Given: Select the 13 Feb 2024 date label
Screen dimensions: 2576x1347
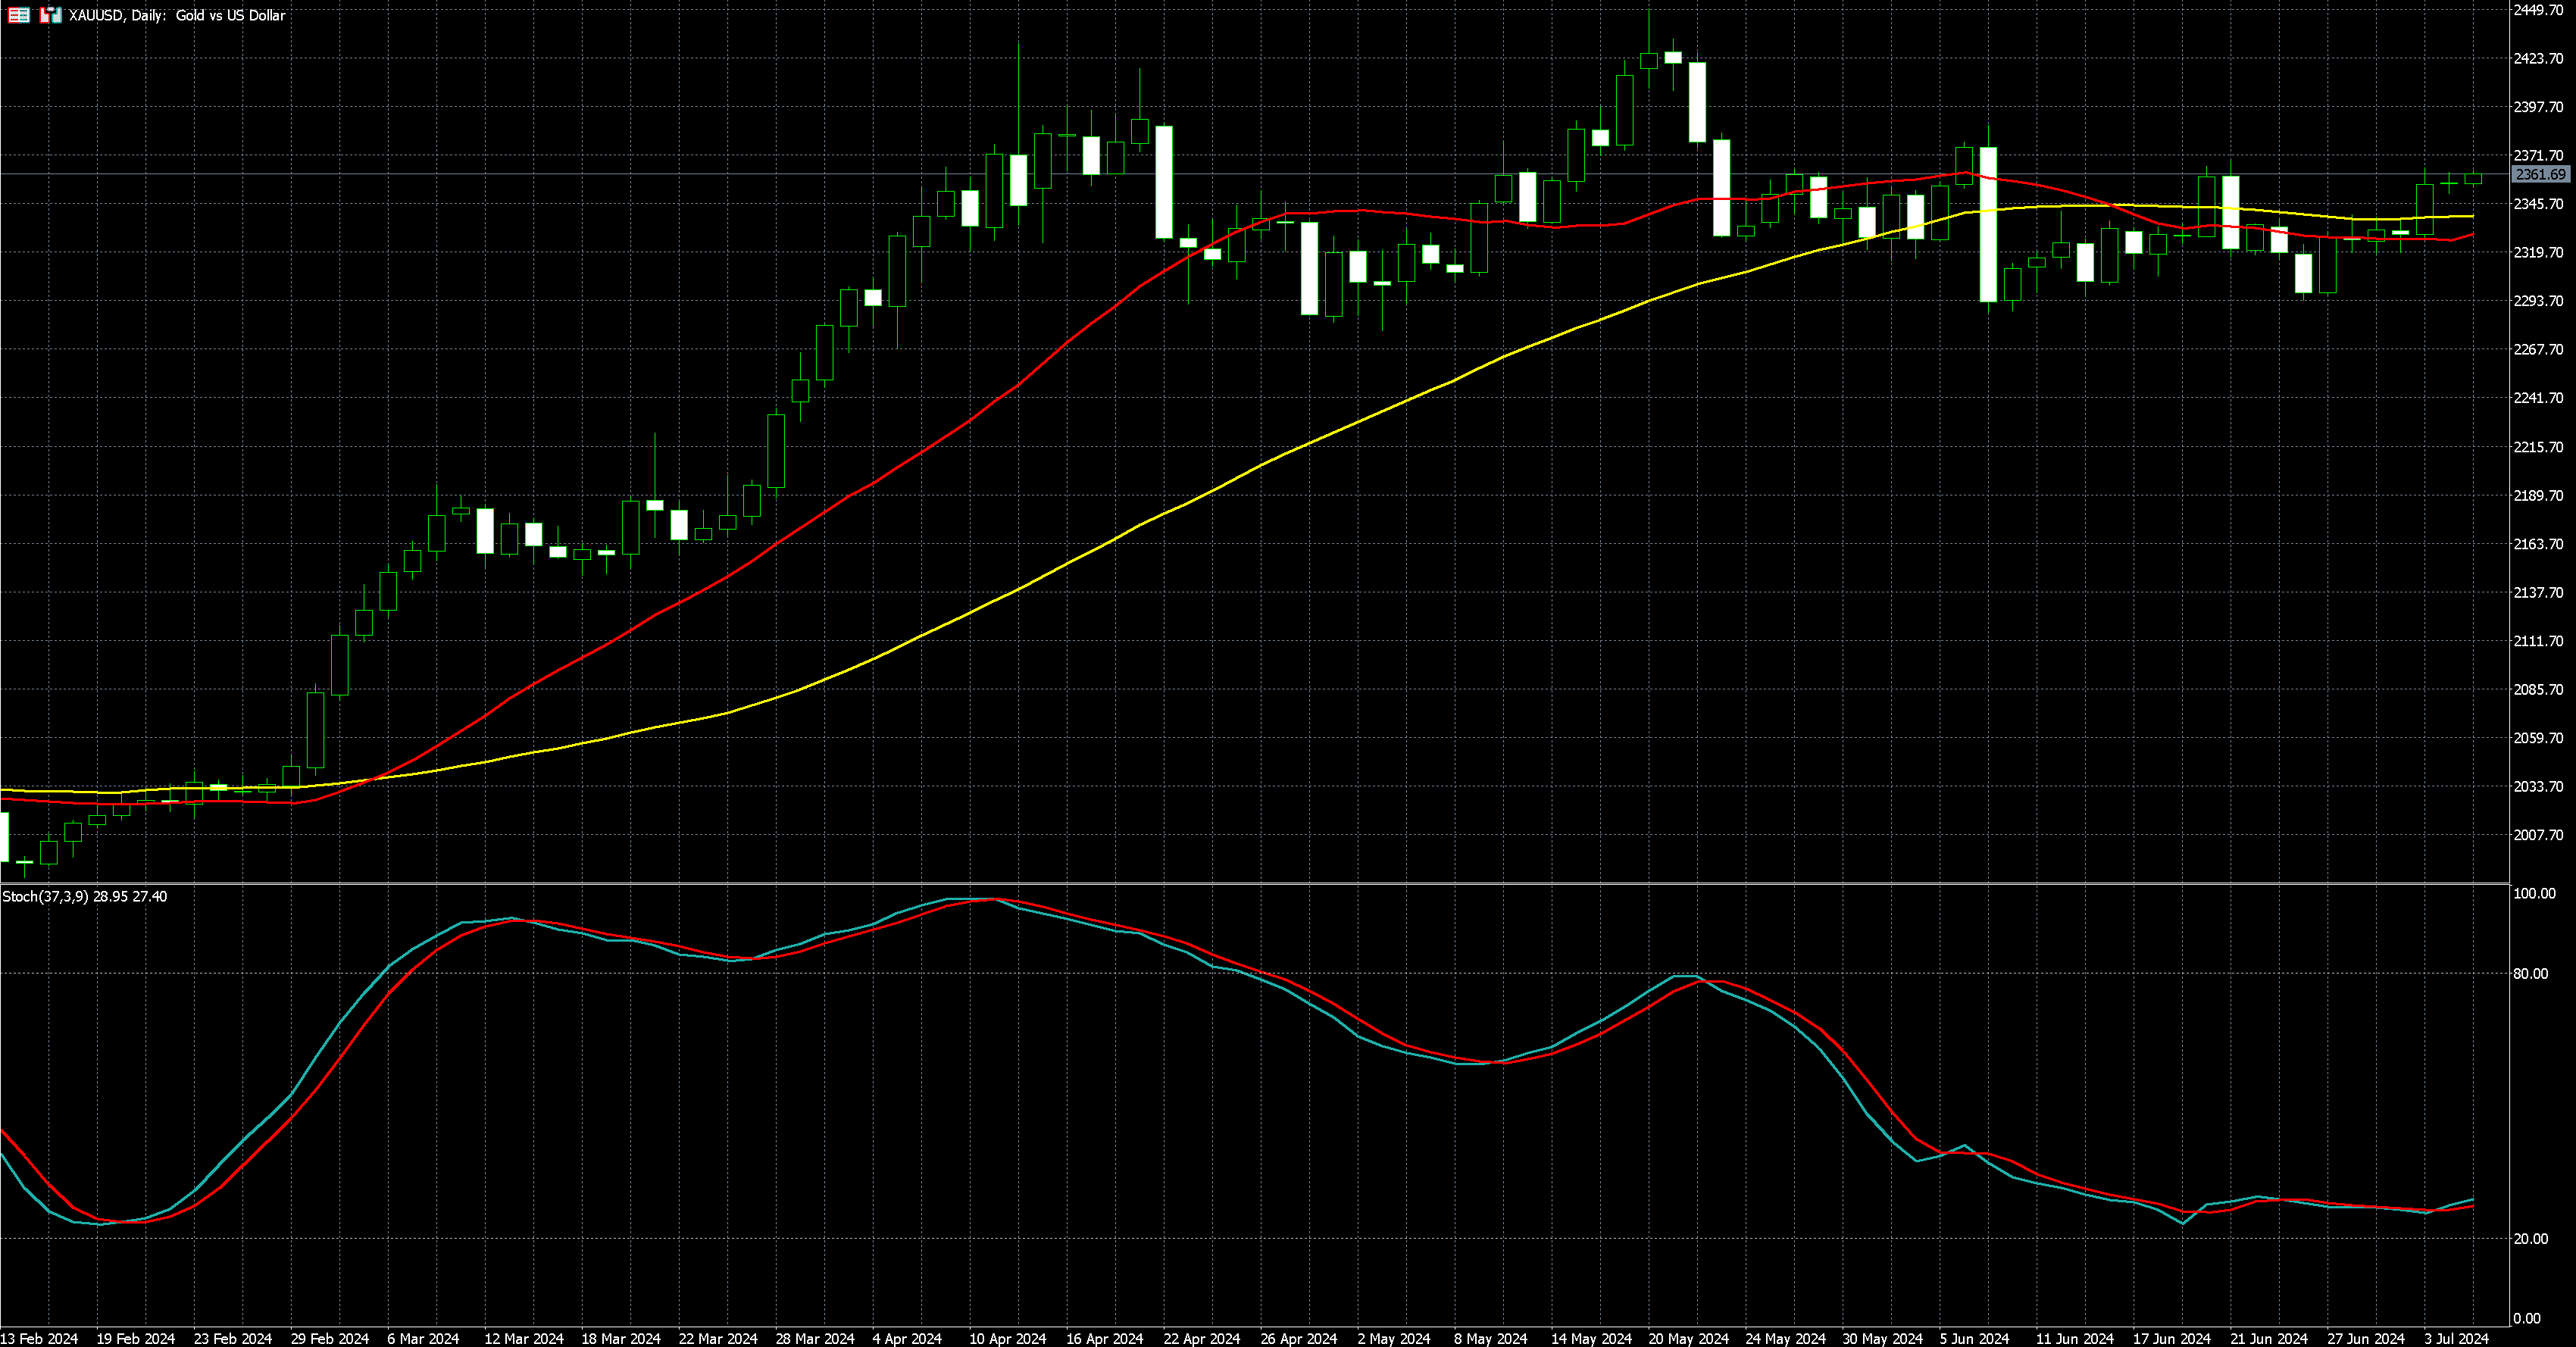Looking at the screenshot, I should [40, 1338].
